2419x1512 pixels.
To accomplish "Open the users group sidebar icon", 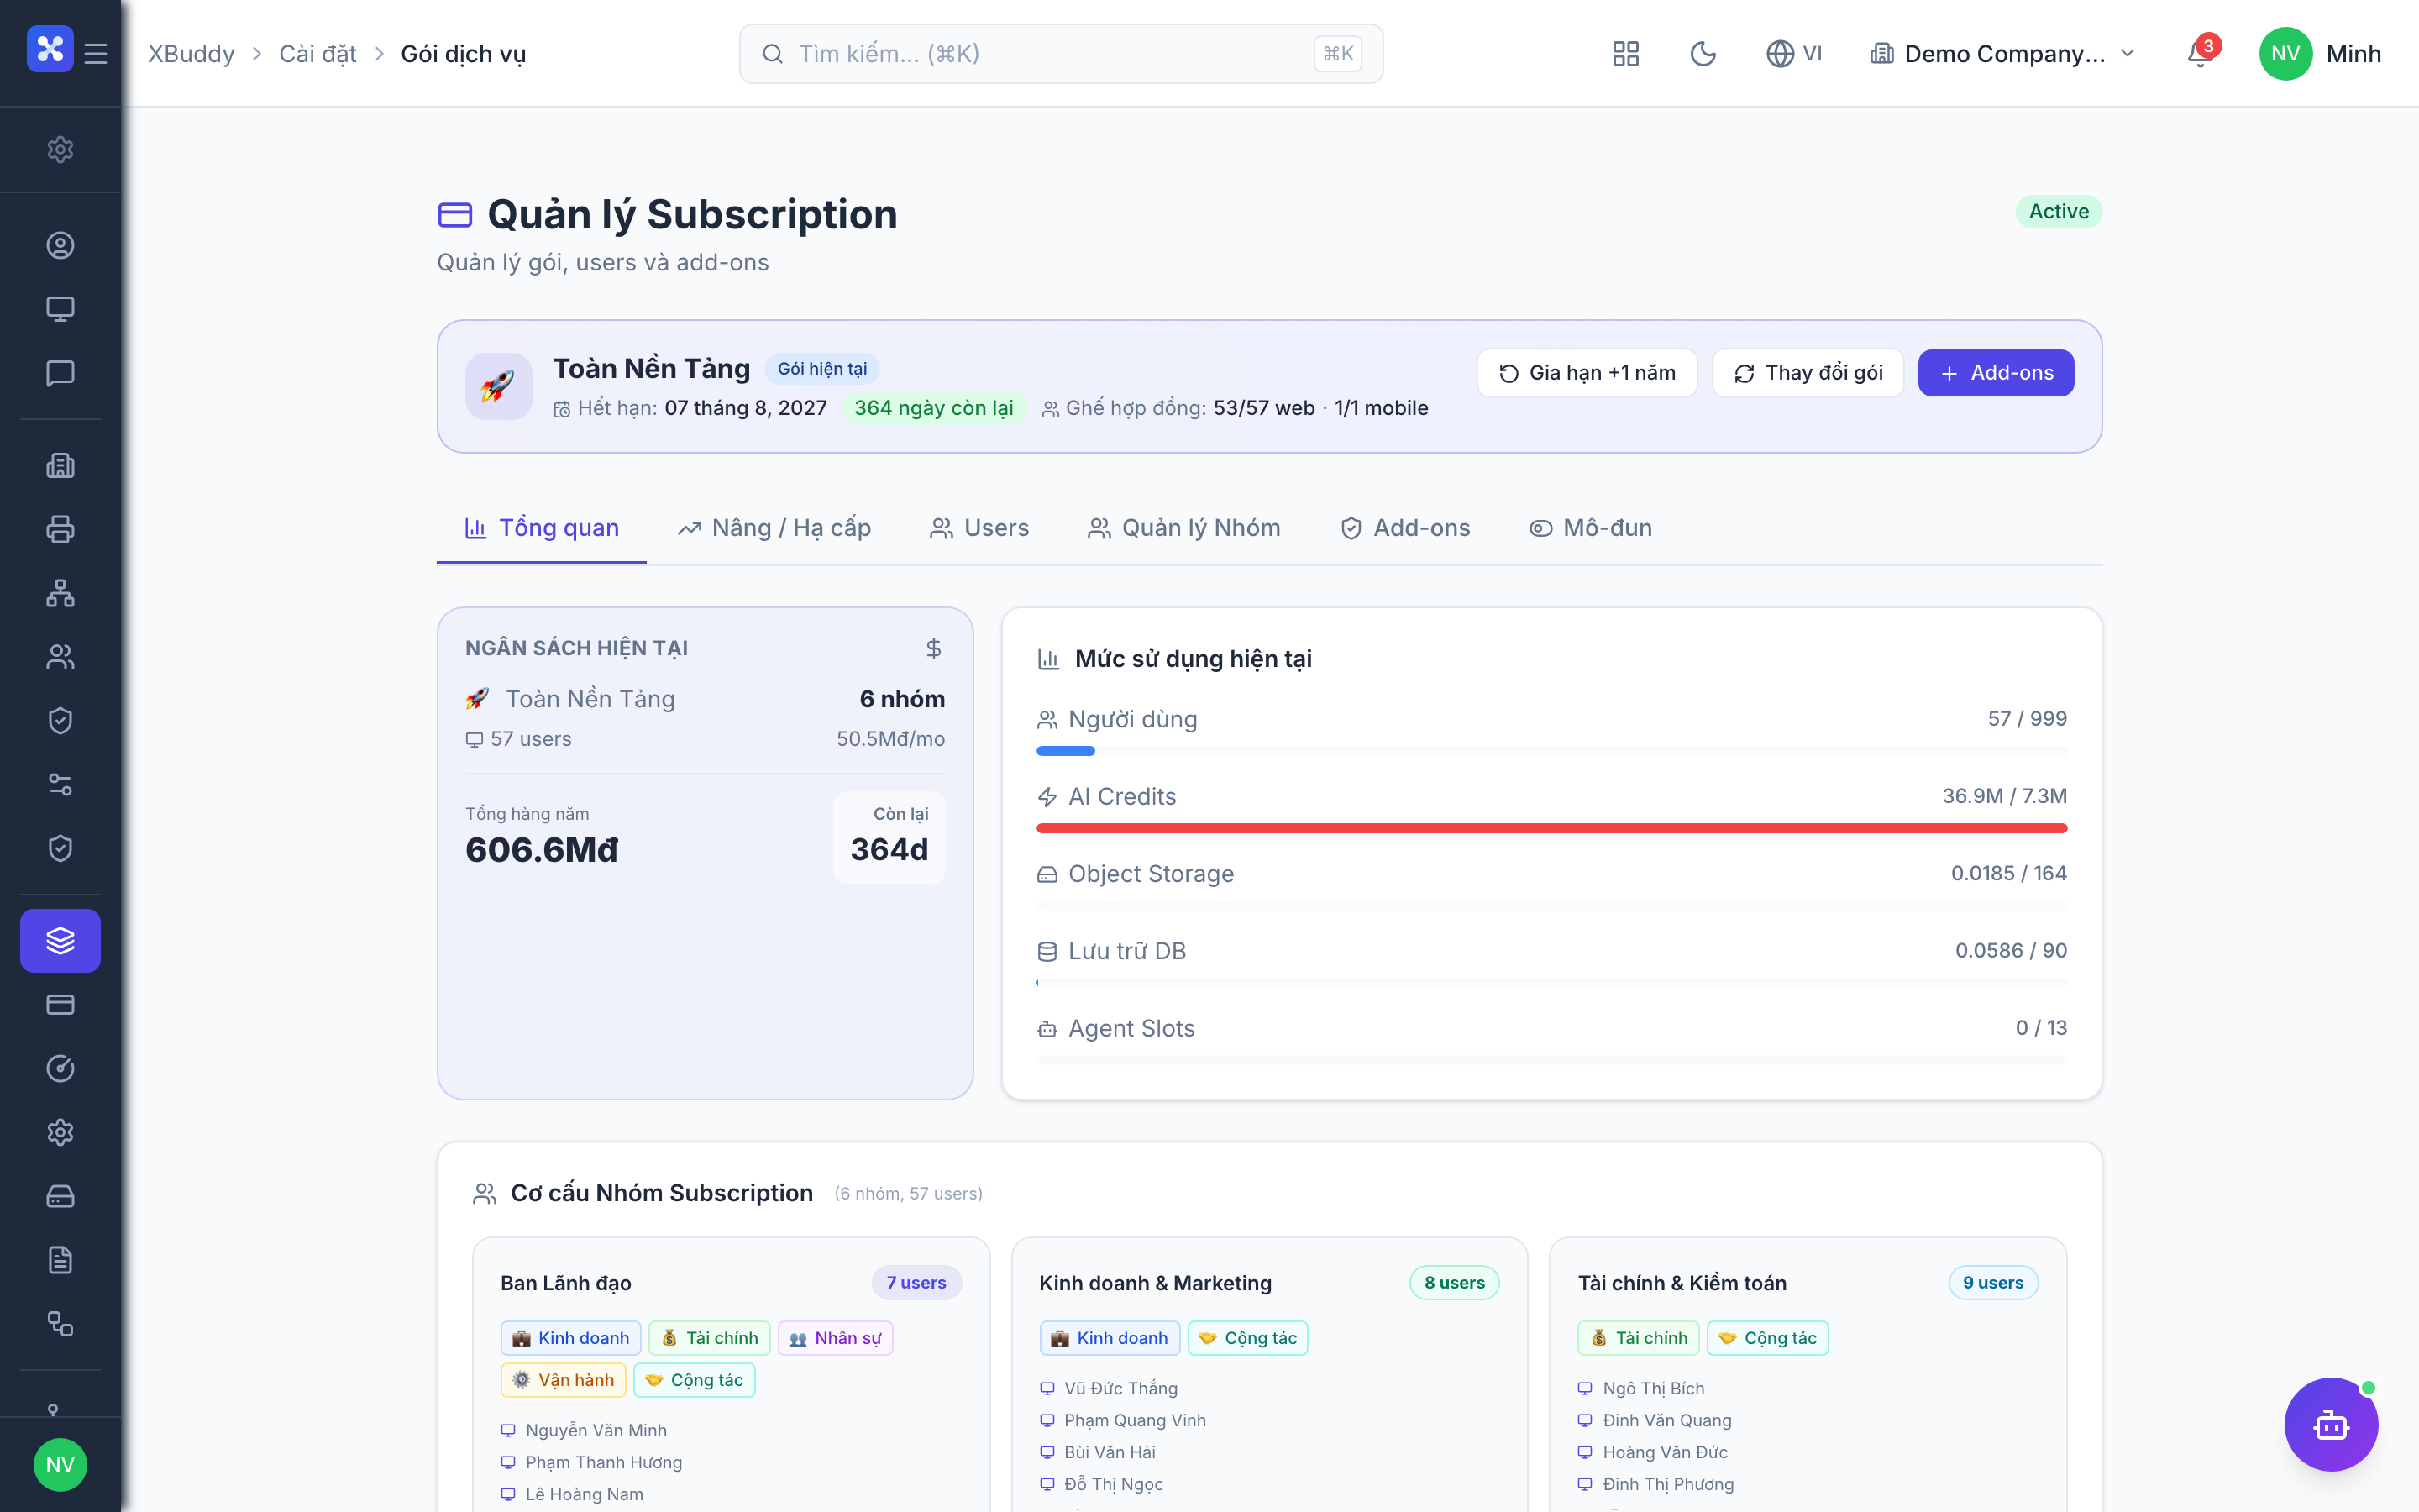I will pos(60,657).
